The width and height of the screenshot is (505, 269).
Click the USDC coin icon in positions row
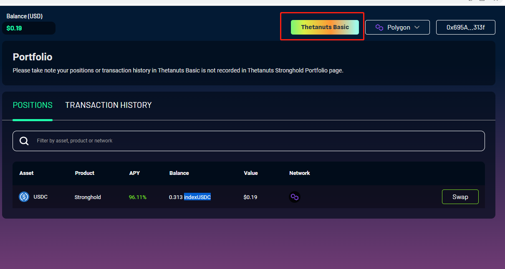[x=24, y=197]
